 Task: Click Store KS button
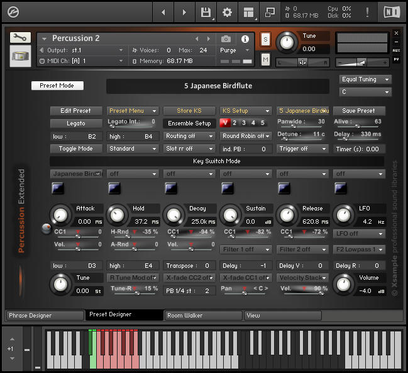click(189, 111)
